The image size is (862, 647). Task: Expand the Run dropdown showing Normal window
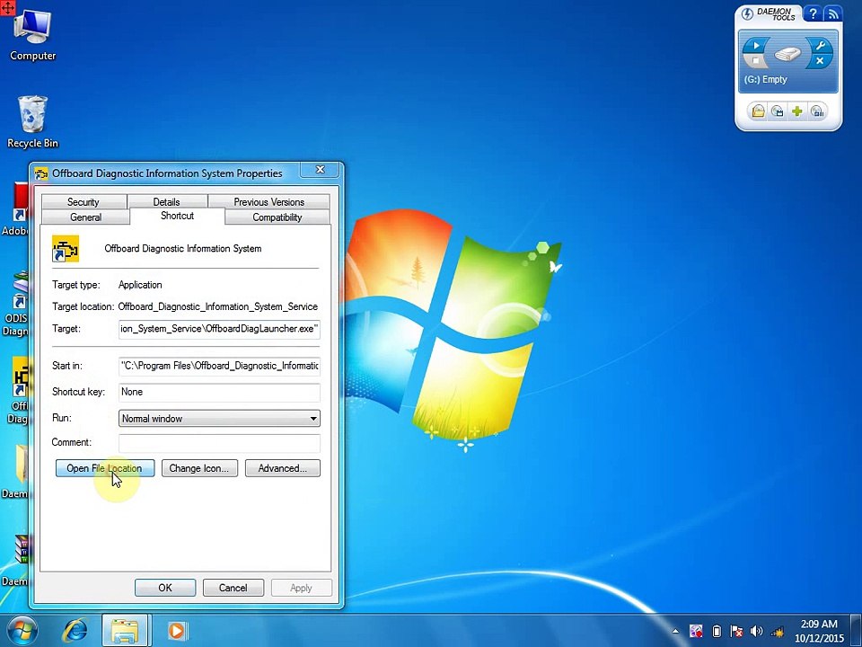click(219, 418)
